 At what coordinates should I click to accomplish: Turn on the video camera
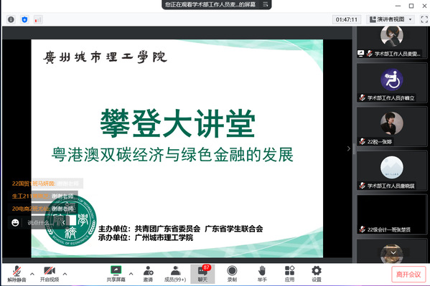point(50,274)
